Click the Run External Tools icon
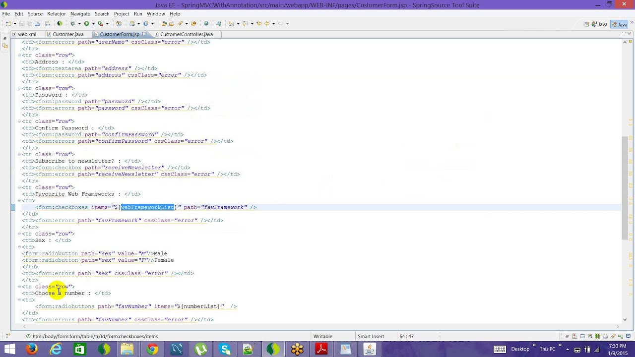 pyautogui.click(x=100, y=23)
